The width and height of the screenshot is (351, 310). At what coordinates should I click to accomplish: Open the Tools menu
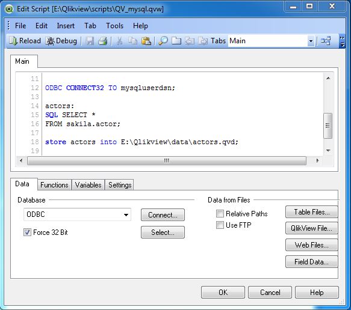coord(114,26)
